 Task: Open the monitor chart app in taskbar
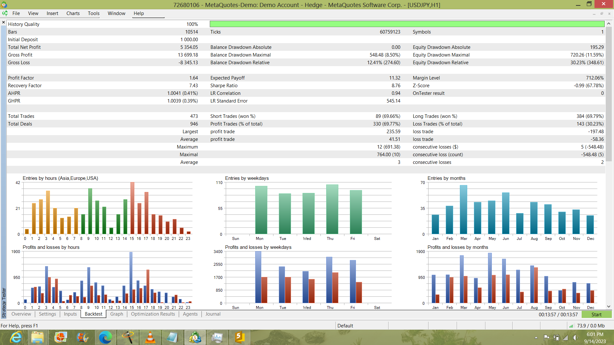pyautogui.click(x=217, y=337)
